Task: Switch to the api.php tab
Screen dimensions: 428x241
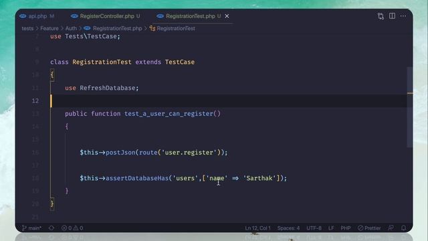Action: point(37,16)
